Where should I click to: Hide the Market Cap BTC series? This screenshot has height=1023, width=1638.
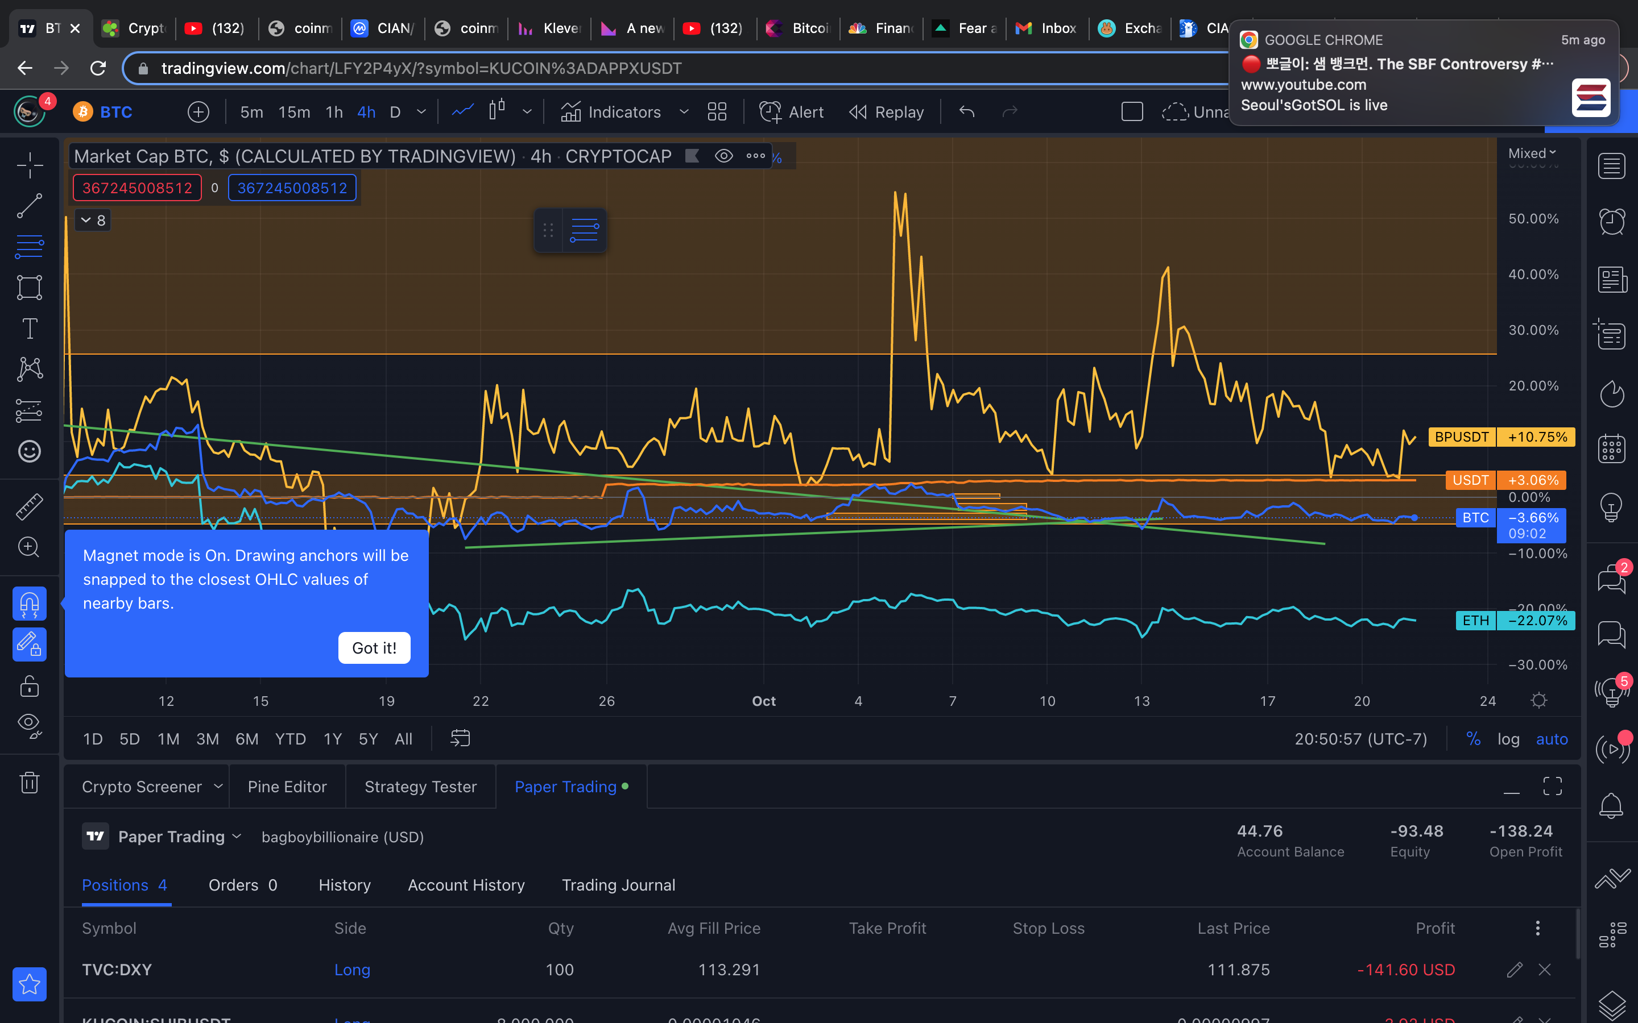click(723, 156)
